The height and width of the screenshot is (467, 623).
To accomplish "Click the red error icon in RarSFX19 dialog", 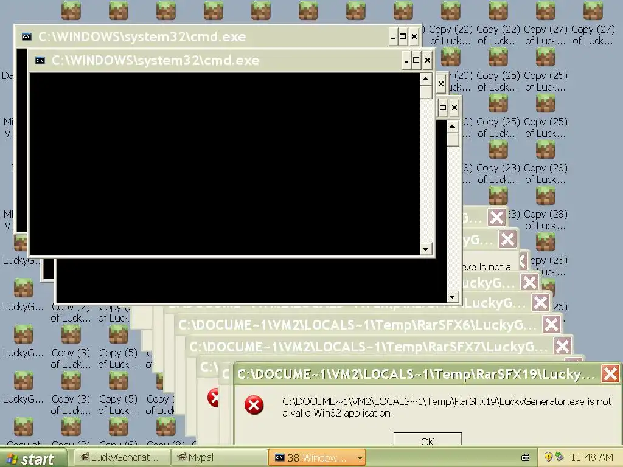I will [254, 405].
